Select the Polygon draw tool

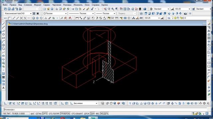tap(3, 34)
